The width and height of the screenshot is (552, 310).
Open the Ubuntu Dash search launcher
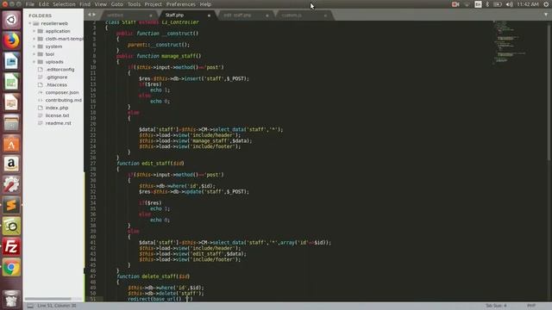click(x=11, y=20)
